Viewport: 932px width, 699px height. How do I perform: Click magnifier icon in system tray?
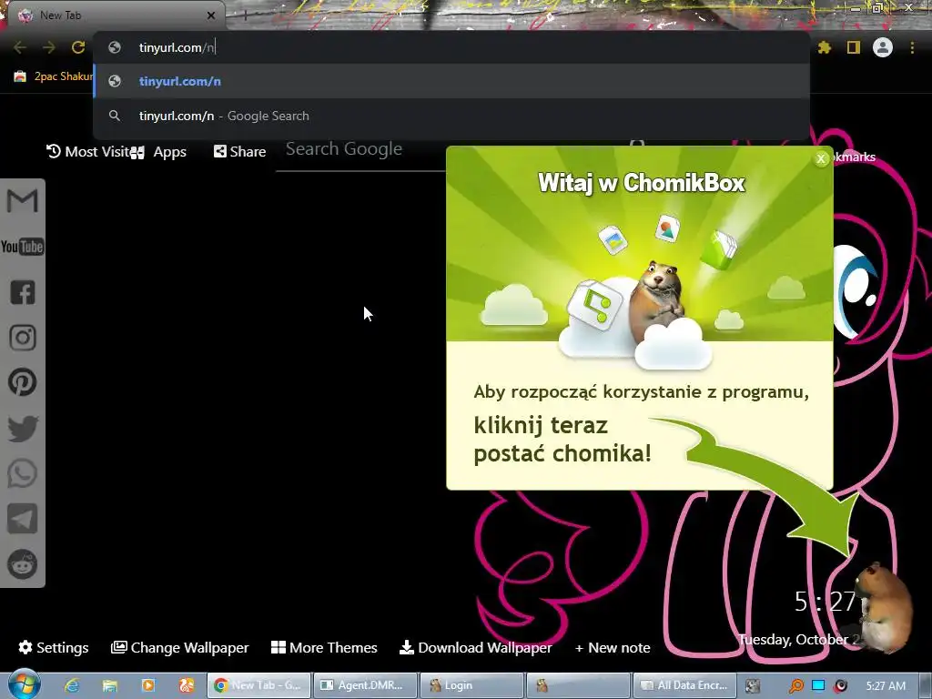(796, 686)
